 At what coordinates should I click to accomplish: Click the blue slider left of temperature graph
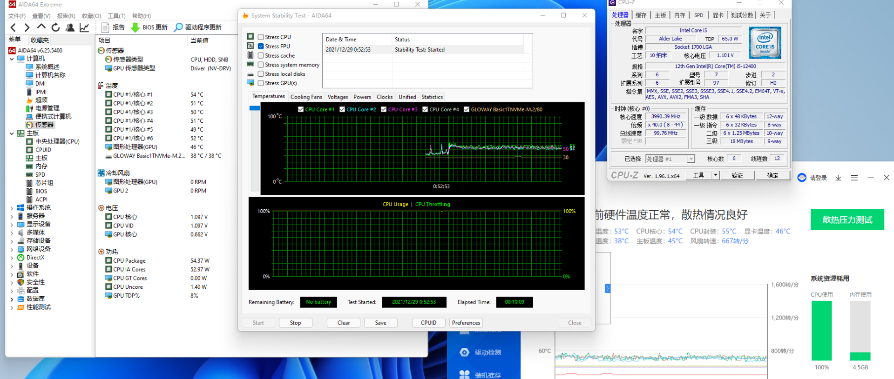(x=255, y=108)
